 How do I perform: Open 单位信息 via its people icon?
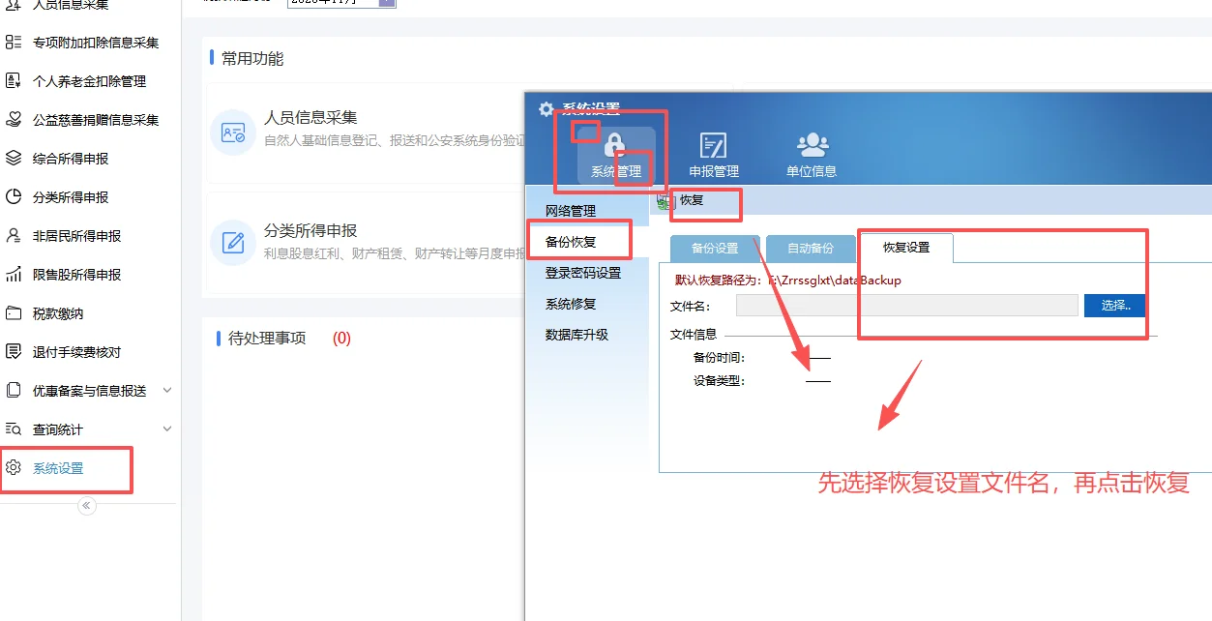(812, 146)
